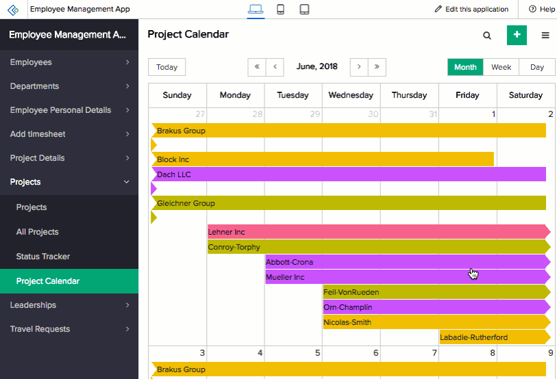Image resolution: width=557 pixels, height=379 pixels.
Task: Switch calendar to Week view
Action: coord(501,67)
